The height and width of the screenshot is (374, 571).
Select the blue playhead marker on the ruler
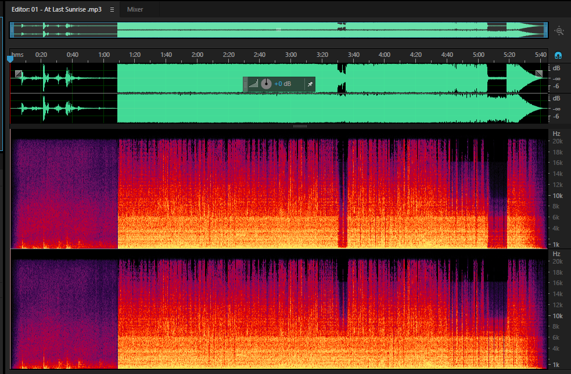click(x=10, y=59)
